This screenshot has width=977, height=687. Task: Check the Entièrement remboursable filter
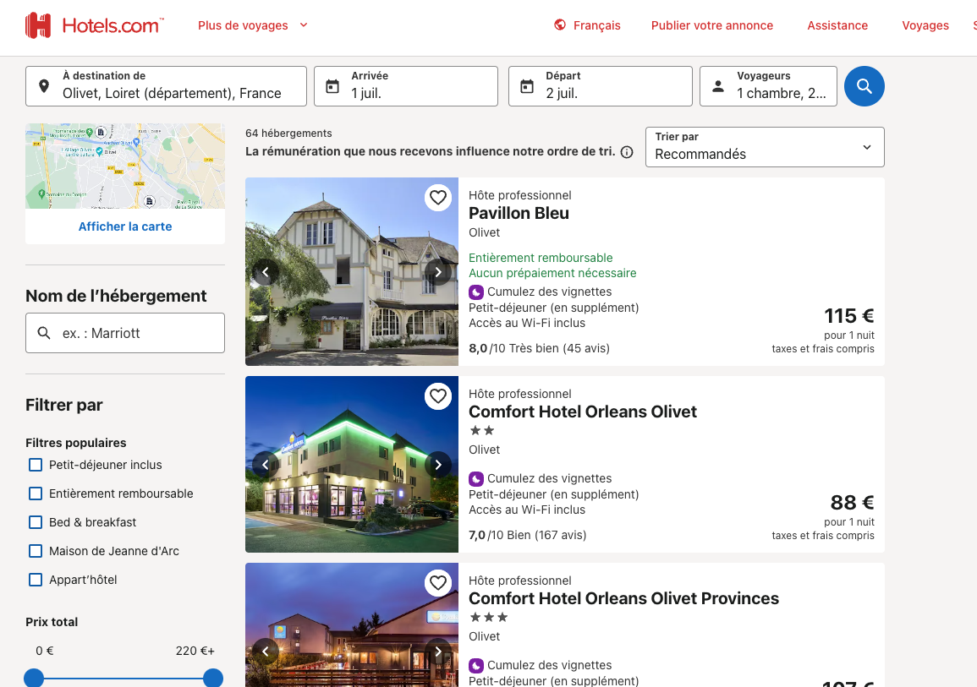point(36,493)
